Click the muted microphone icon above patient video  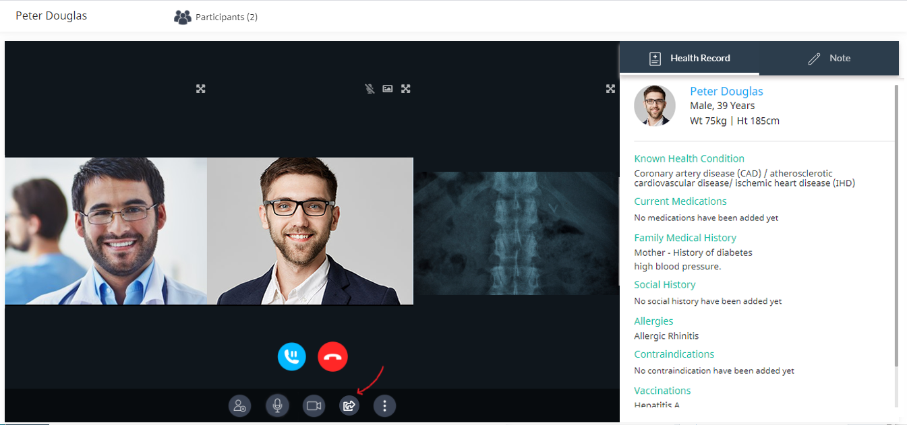tap(370, 88)
